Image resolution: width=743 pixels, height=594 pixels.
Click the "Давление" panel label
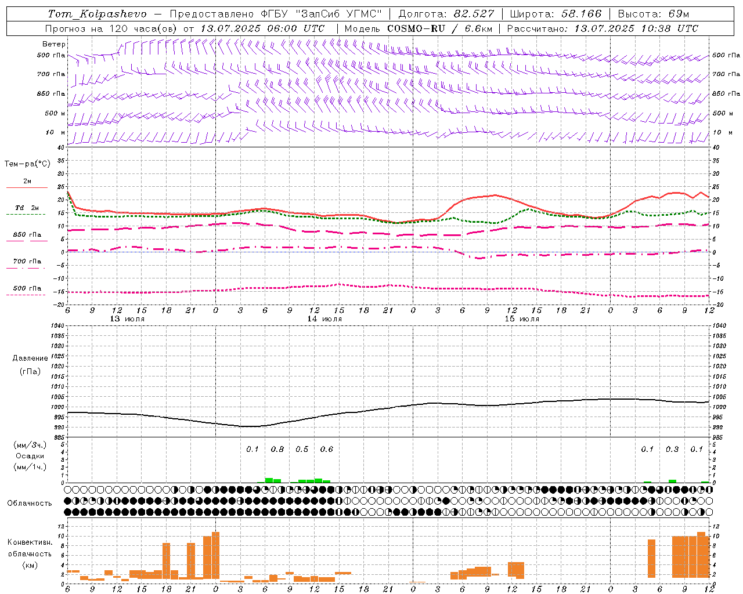30,358
